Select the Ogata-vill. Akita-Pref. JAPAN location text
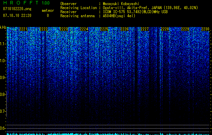This screenshot has height=135, width=212. (150, 8)
